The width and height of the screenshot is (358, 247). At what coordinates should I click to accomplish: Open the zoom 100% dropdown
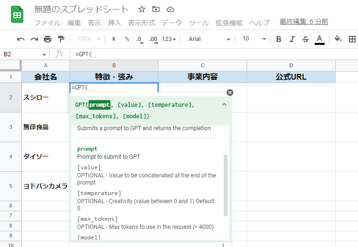89,39
